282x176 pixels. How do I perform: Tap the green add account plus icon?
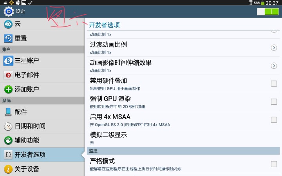(x=8, y=89)
